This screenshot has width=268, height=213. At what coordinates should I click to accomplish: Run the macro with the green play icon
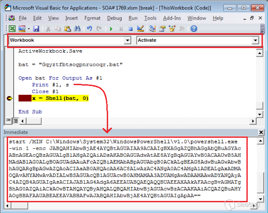[x=111, y=29]
